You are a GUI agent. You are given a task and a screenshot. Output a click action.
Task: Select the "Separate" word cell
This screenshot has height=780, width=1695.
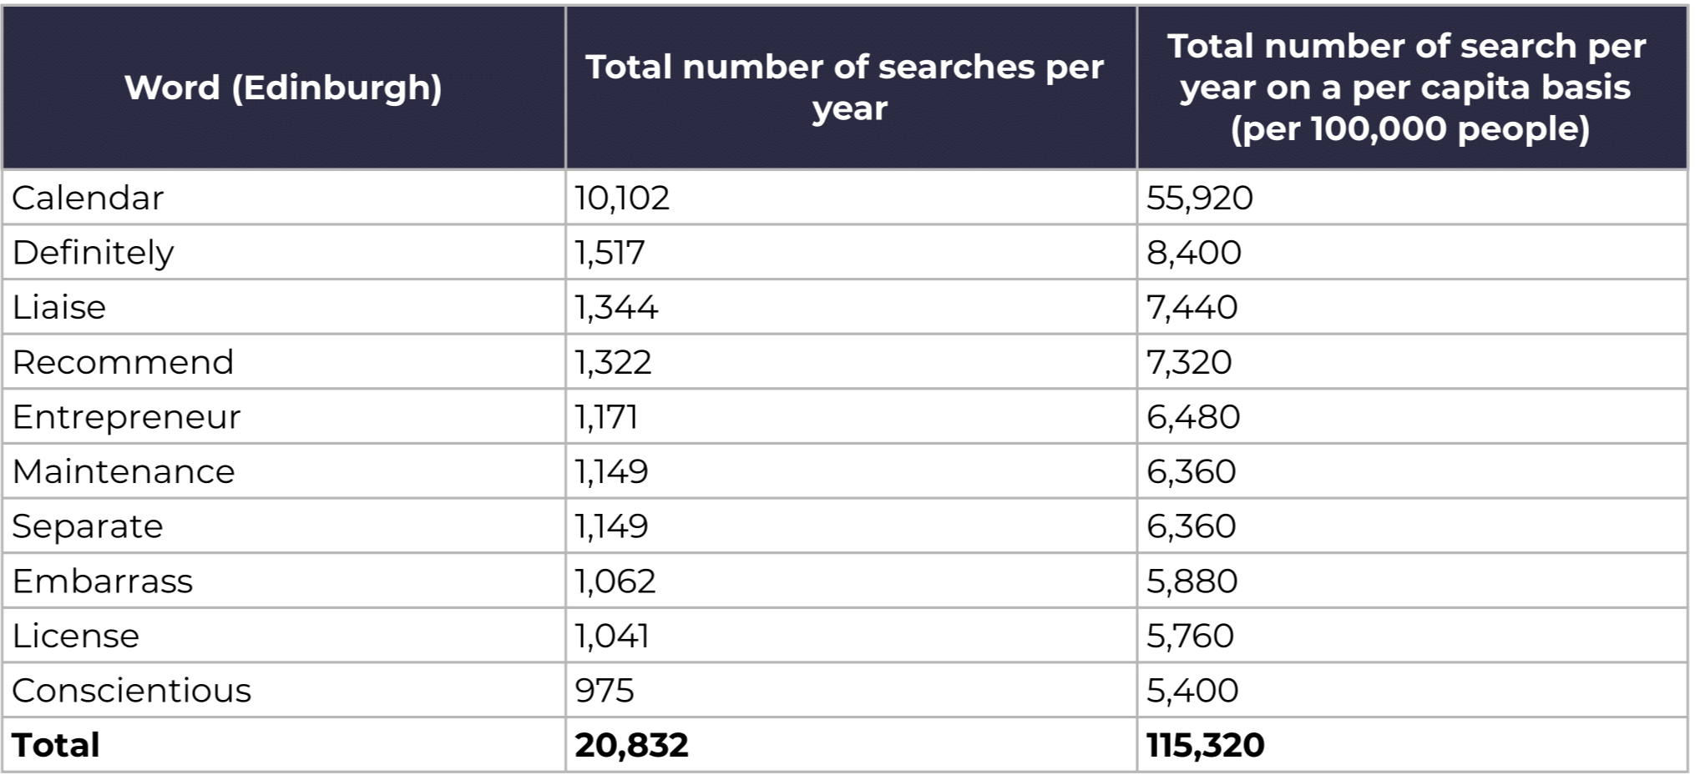pos(88,526)
